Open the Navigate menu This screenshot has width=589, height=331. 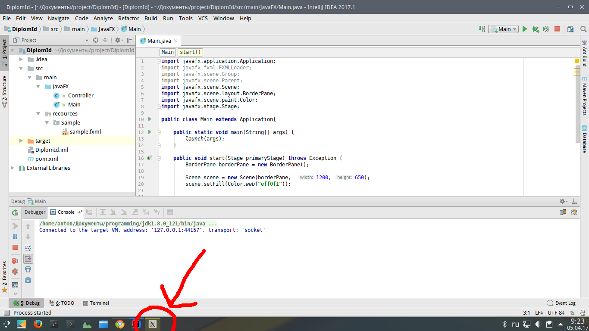point(59,18)
